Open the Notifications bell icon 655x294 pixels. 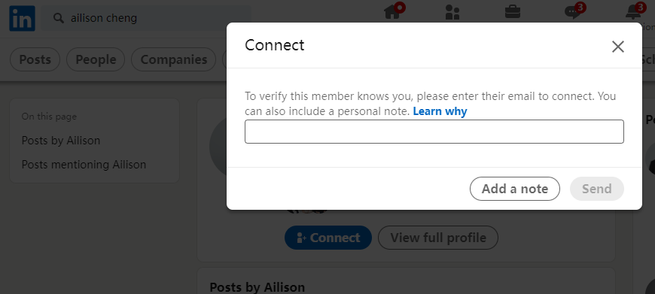coord(633,12)
